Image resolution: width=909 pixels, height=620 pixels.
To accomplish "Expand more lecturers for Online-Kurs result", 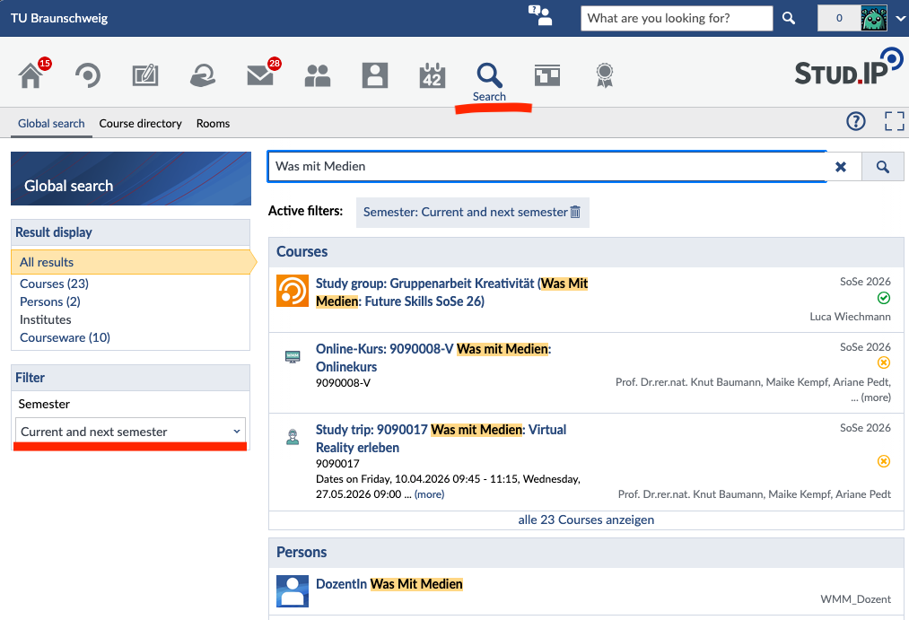I will click(x=876, y=397).
